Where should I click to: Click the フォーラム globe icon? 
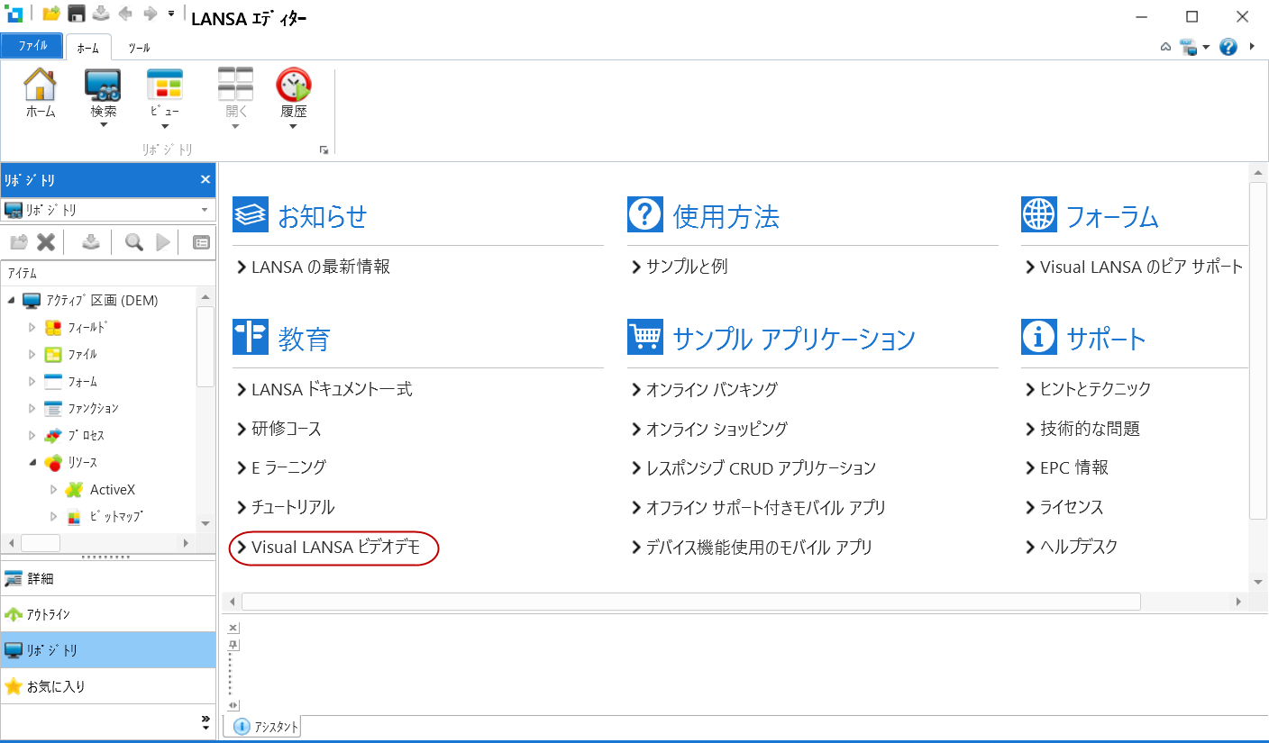click(x=1039, y=215)
